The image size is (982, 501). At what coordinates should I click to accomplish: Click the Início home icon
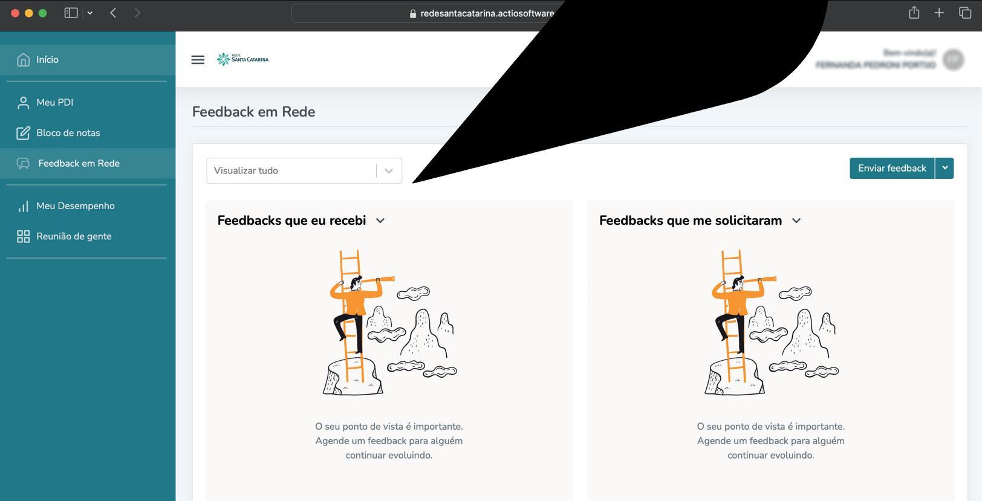pyautogui.click(x=23, y=59)
